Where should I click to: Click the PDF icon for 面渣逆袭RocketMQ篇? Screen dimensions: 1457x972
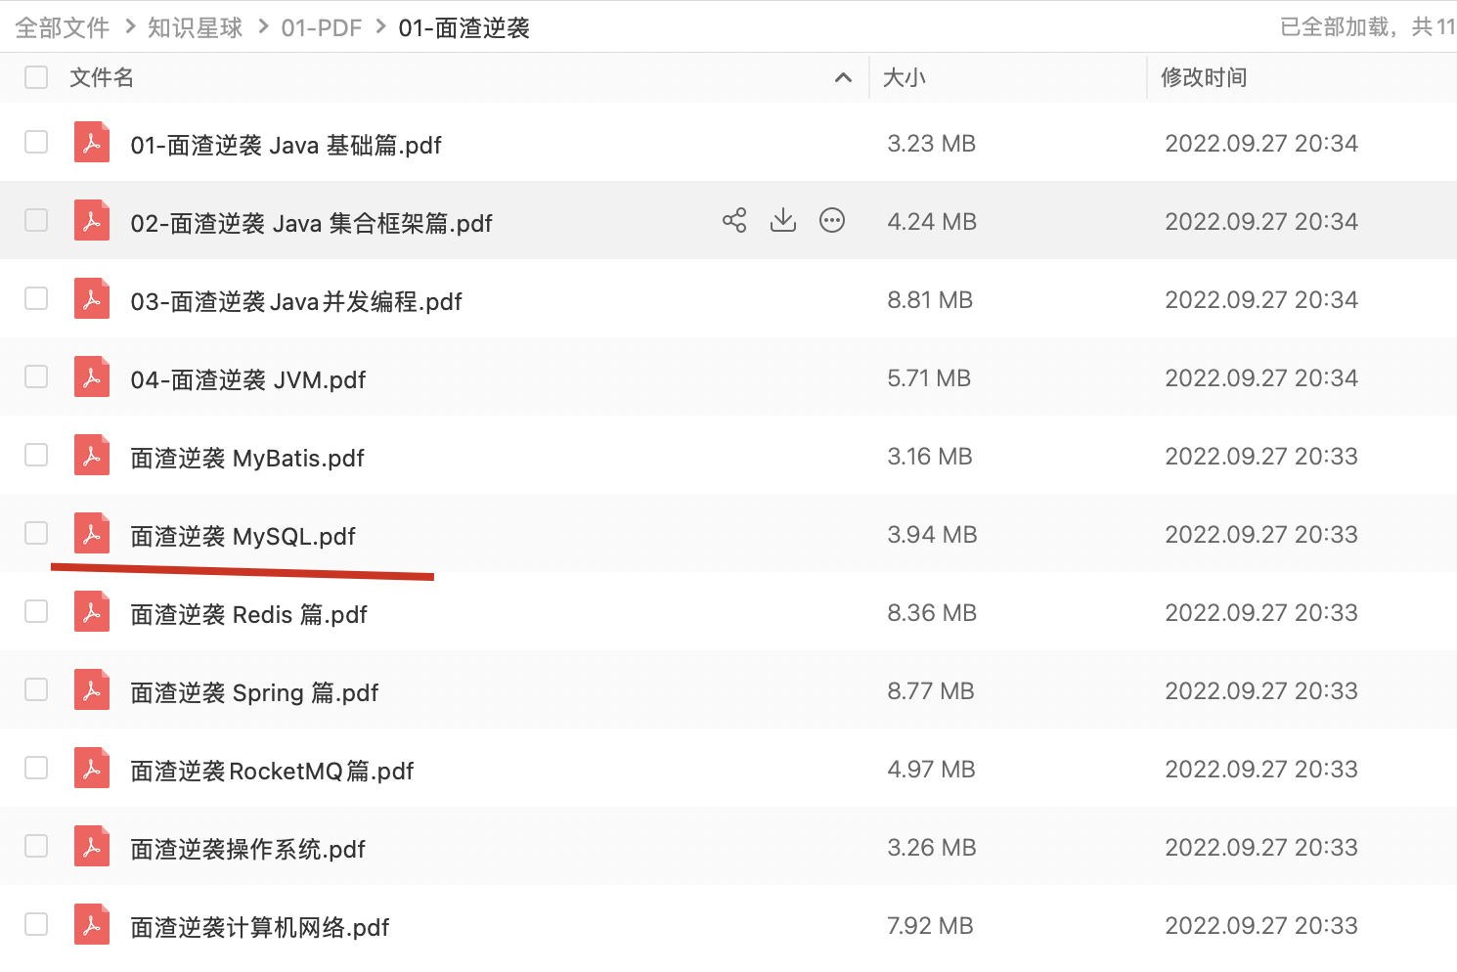tap(91, 768)
